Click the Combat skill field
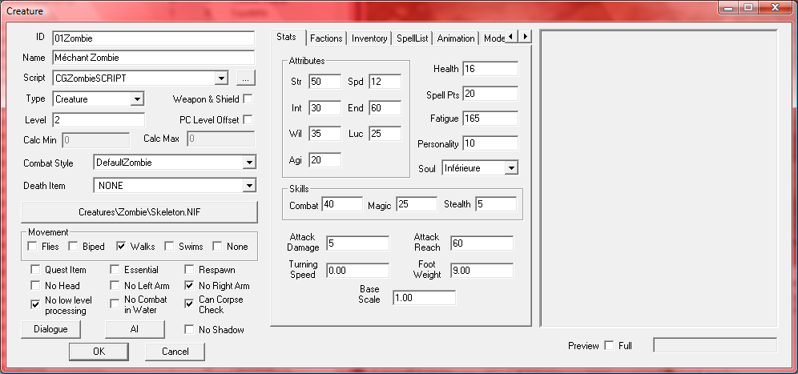The width and height of the screenshot is (798, 374). click(342, 204)
